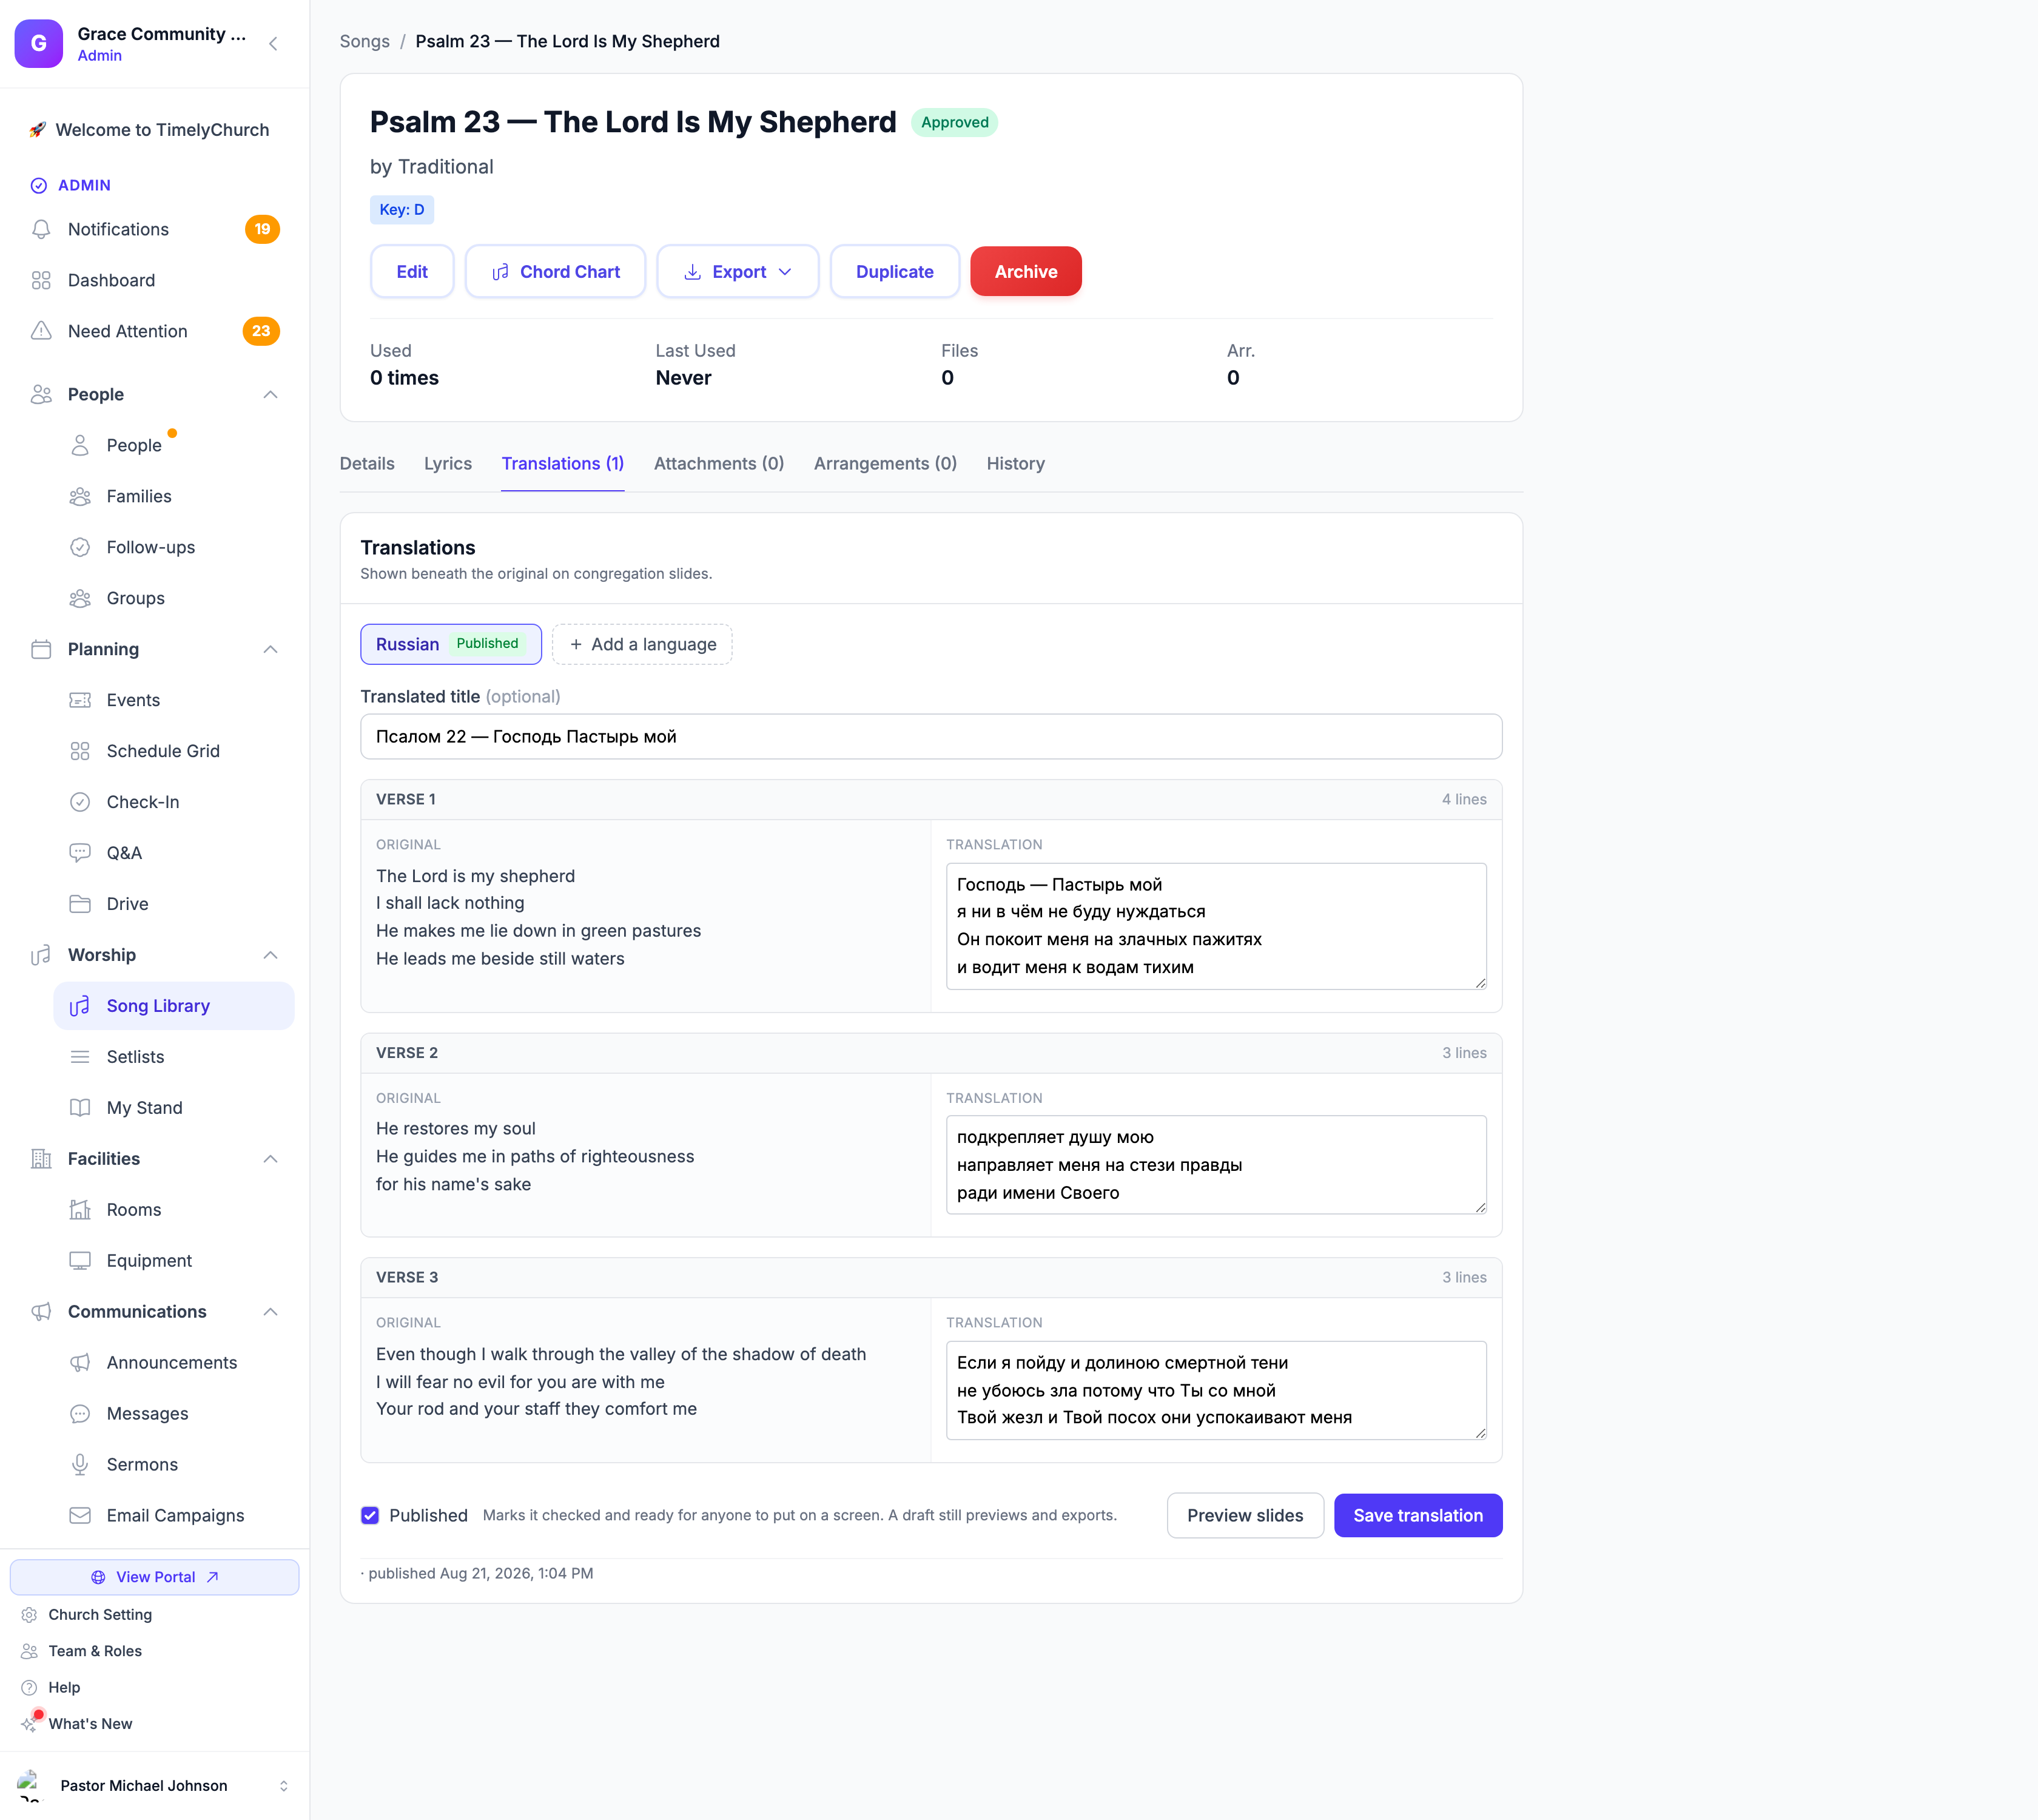
Task: Click the Email Campaigns envelope icon
Action: tap(80, 1516)
